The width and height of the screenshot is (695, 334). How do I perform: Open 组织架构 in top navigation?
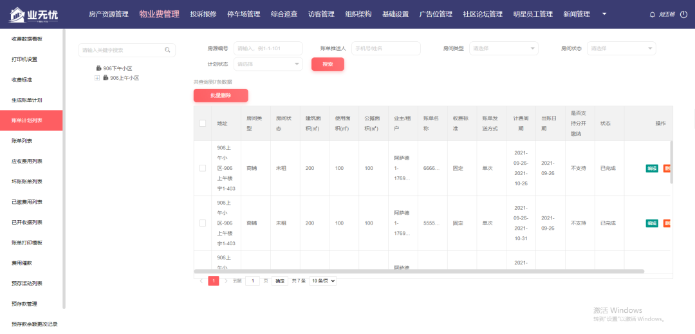point(358,14)
